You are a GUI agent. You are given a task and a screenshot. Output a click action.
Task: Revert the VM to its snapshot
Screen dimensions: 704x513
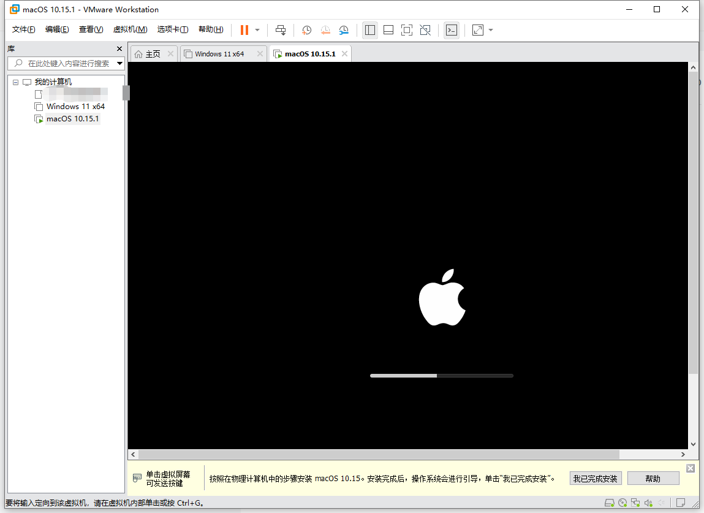[x=325, y=30]
